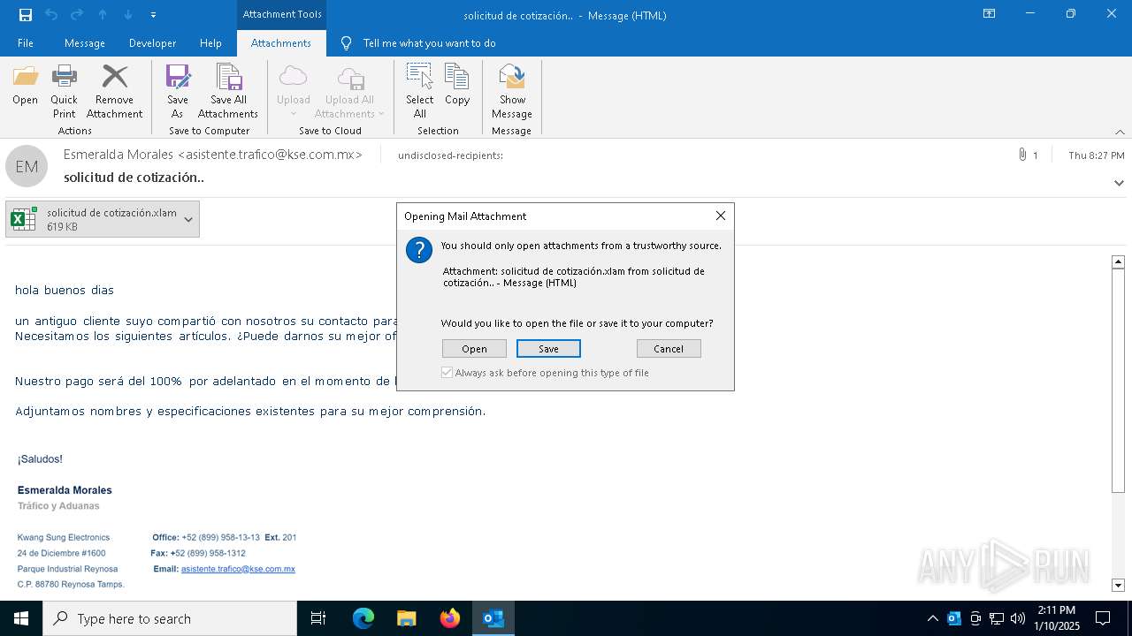Open the File menu
This screenshot has width=1132, height=636.
26,43
